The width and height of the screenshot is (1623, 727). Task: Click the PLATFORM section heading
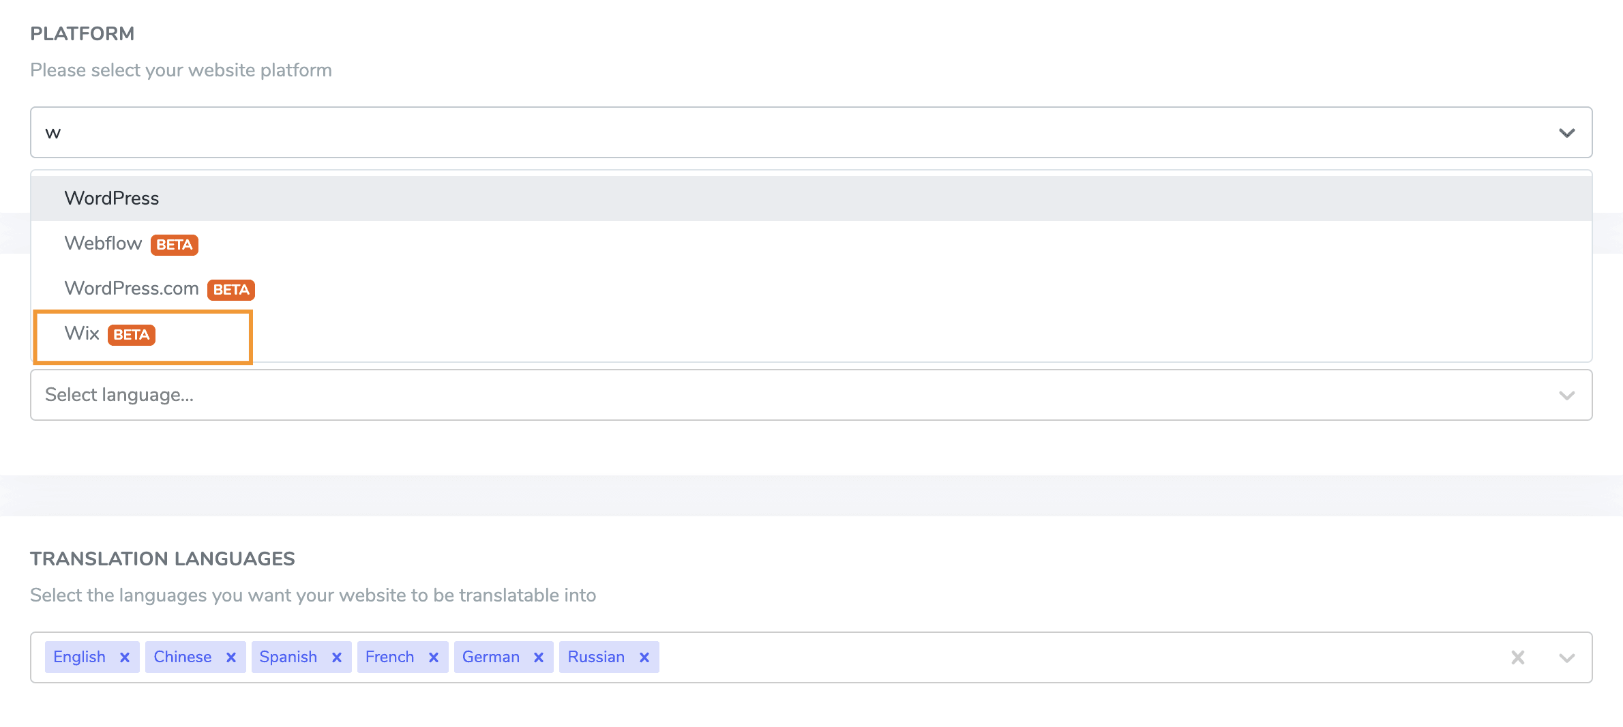pyautogui.click(x=83, y=33)
